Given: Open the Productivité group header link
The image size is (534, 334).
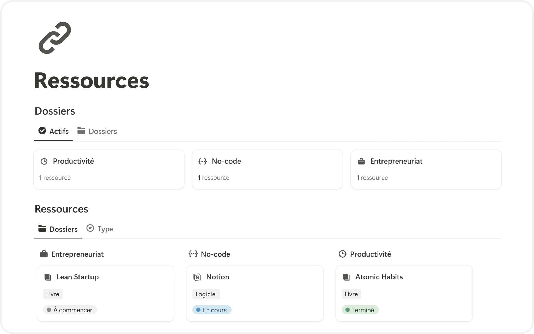Looking at the screenshot, I should [x=370, y=254].
